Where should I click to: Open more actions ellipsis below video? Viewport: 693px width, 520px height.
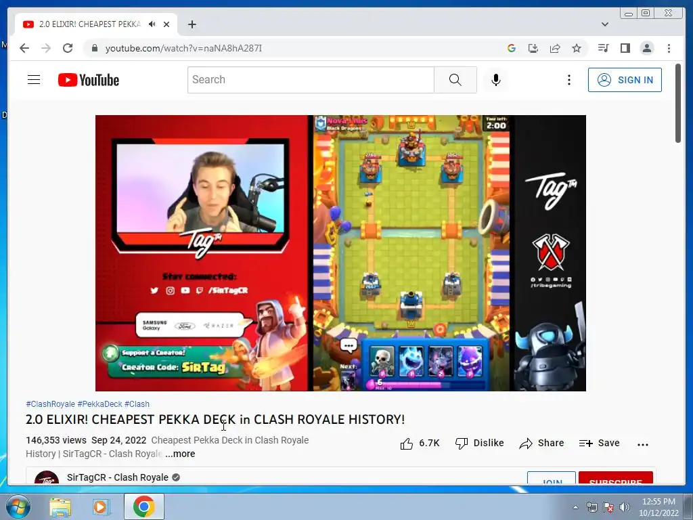(643, 444)
